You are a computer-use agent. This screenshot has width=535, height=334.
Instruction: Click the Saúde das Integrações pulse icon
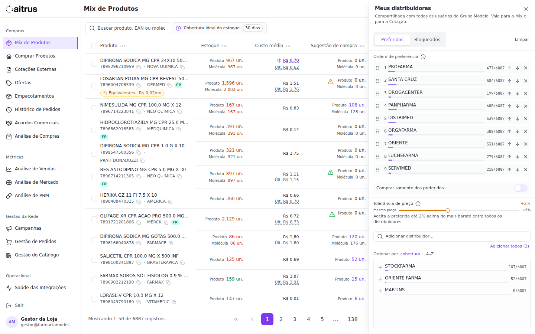point(9,288)
